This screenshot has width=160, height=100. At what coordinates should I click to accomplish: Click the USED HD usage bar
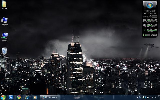[152, 25]
